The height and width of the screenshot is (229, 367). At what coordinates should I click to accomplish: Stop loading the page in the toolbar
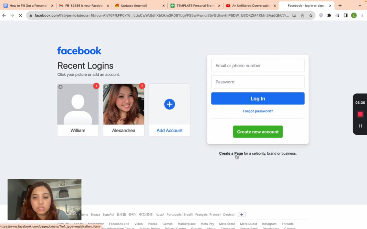(20, 15)
